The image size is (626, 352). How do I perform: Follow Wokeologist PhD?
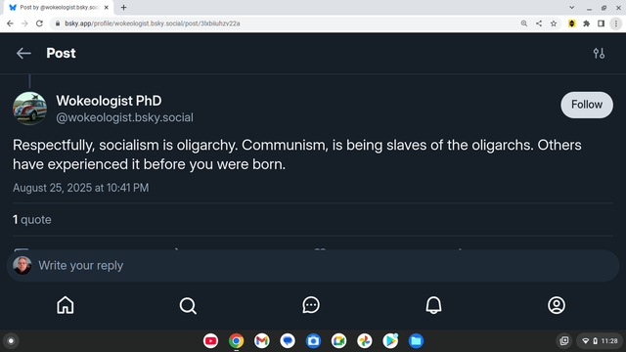coord(587,105)
